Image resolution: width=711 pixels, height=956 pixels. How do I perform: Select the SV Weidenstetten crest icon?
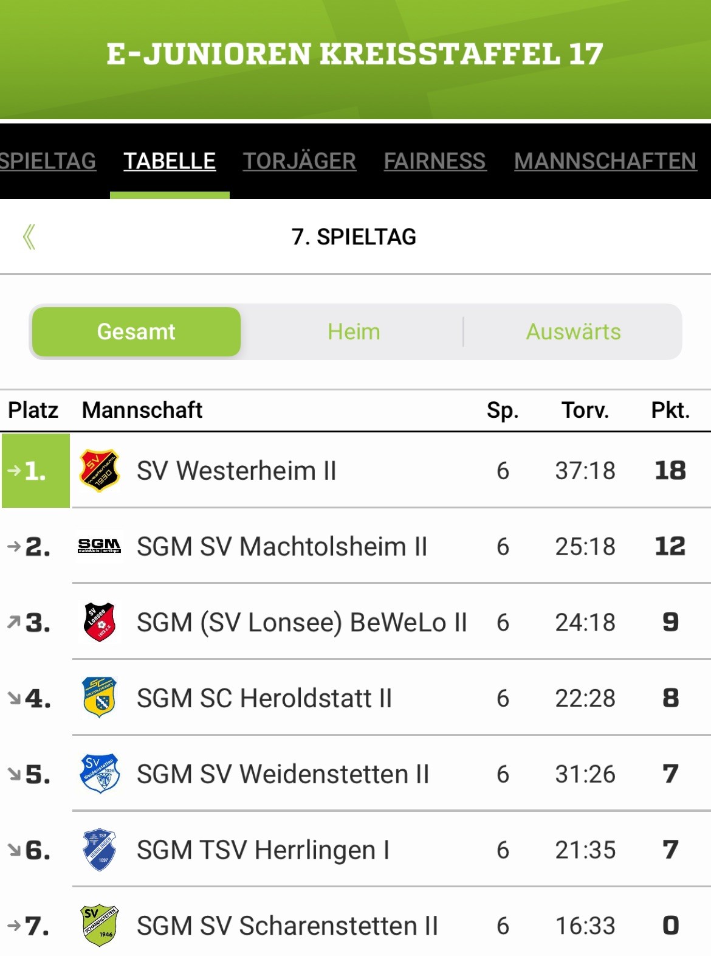tap(100, 774)
